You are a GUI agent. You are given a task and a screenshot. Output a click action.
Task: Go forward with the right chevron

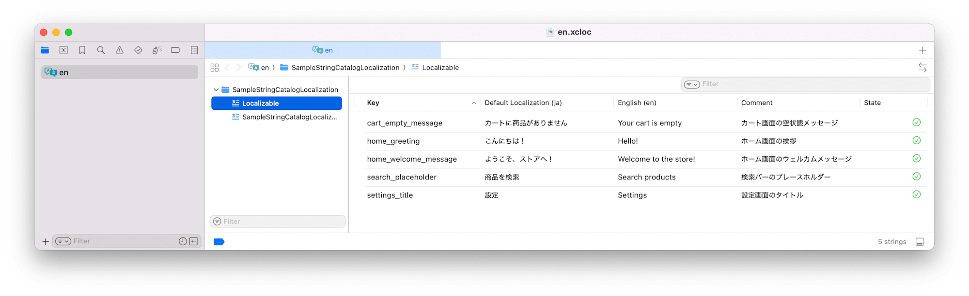click(x=238, y=68)
